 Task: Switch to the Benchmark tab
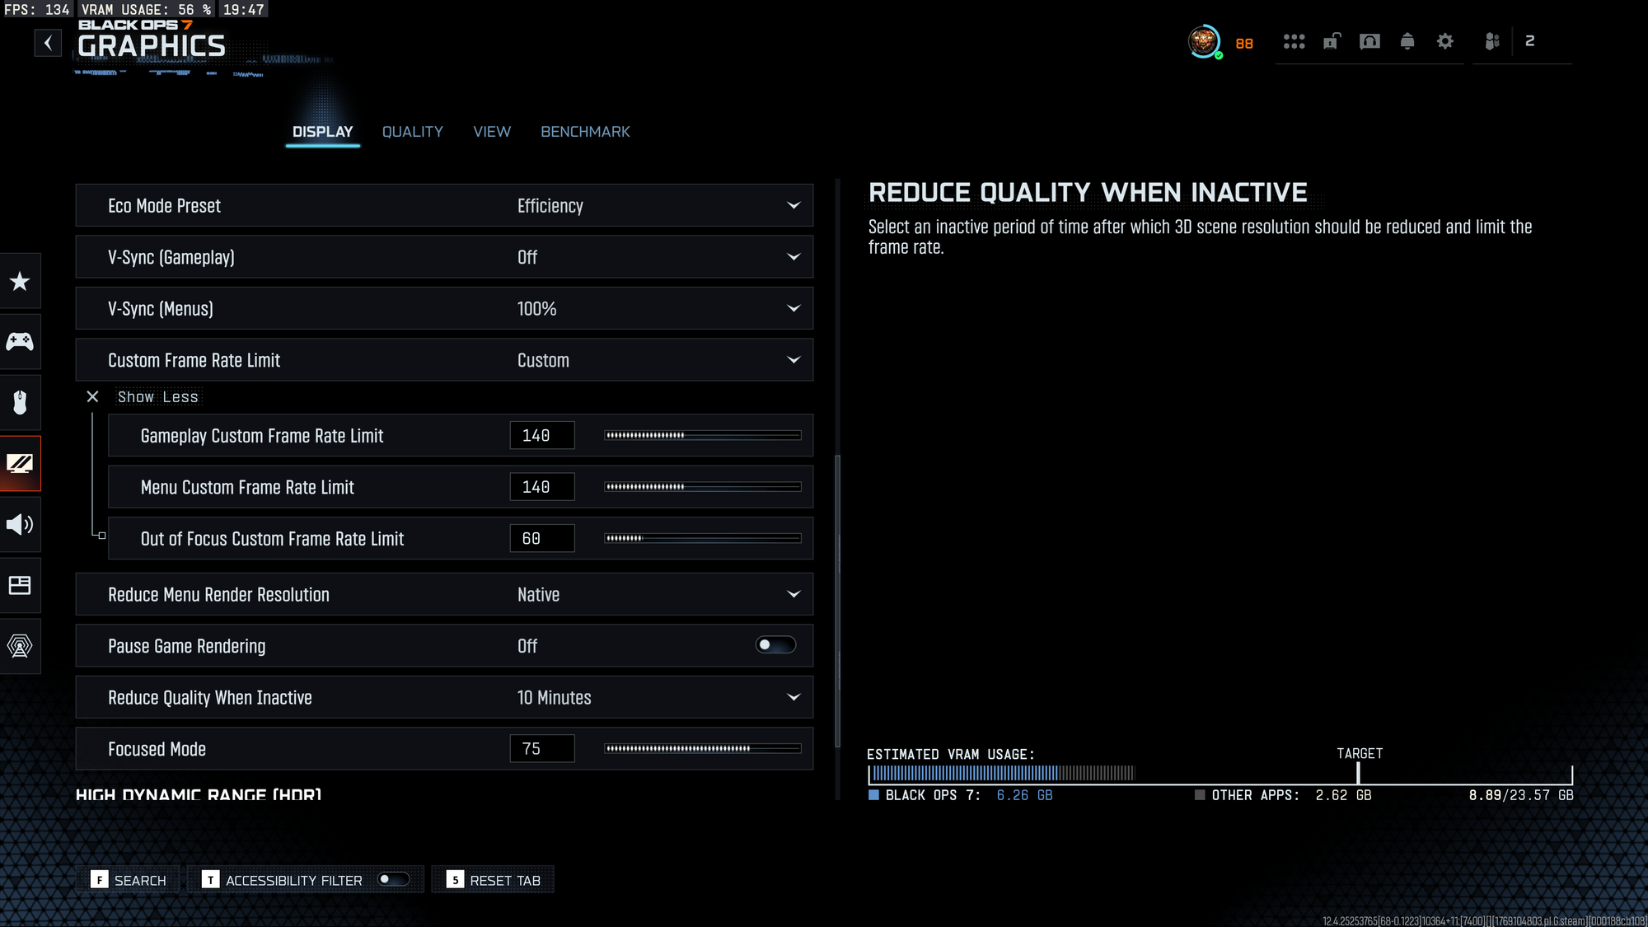coord(585,132)
